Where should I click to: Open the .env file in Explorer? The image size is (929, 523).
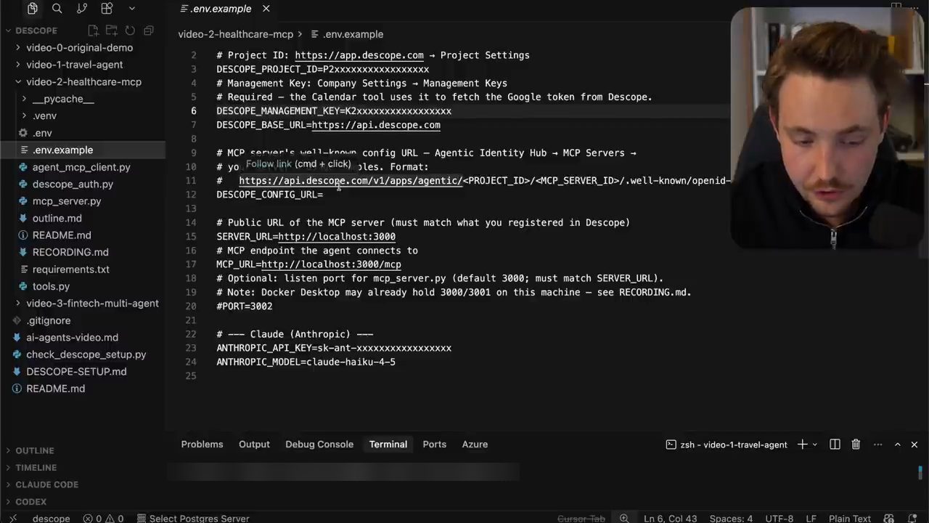42,133
